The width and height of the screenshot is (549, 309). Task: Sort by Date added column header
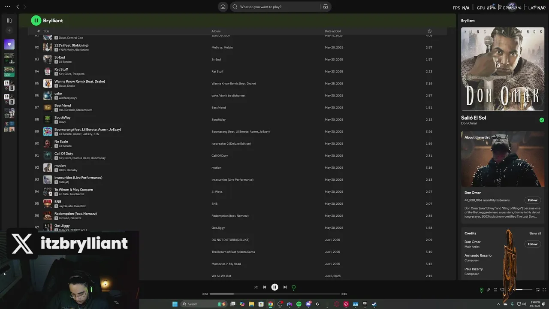pos(333,31)
